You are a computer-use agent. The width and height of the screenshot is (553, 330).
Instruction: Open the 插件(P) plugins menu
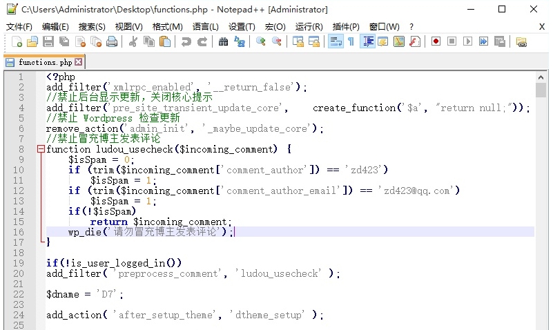pos(345,26)
